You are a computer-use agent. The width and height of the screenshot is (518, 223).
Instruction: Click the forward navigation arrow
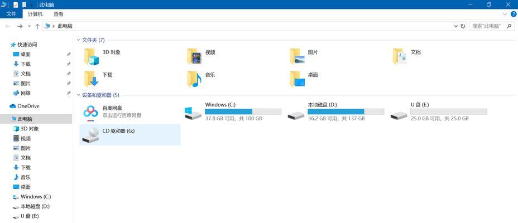[20, 26]
